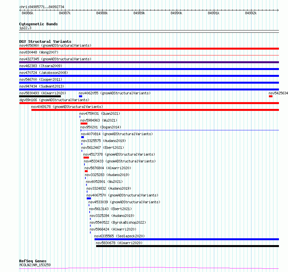Click the 84990k ruler tick label

click(176, 13)
